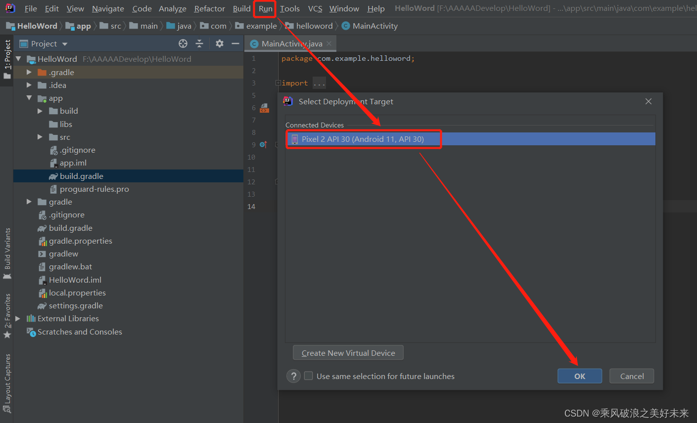Open the Analyze menu

pos(172,8)
